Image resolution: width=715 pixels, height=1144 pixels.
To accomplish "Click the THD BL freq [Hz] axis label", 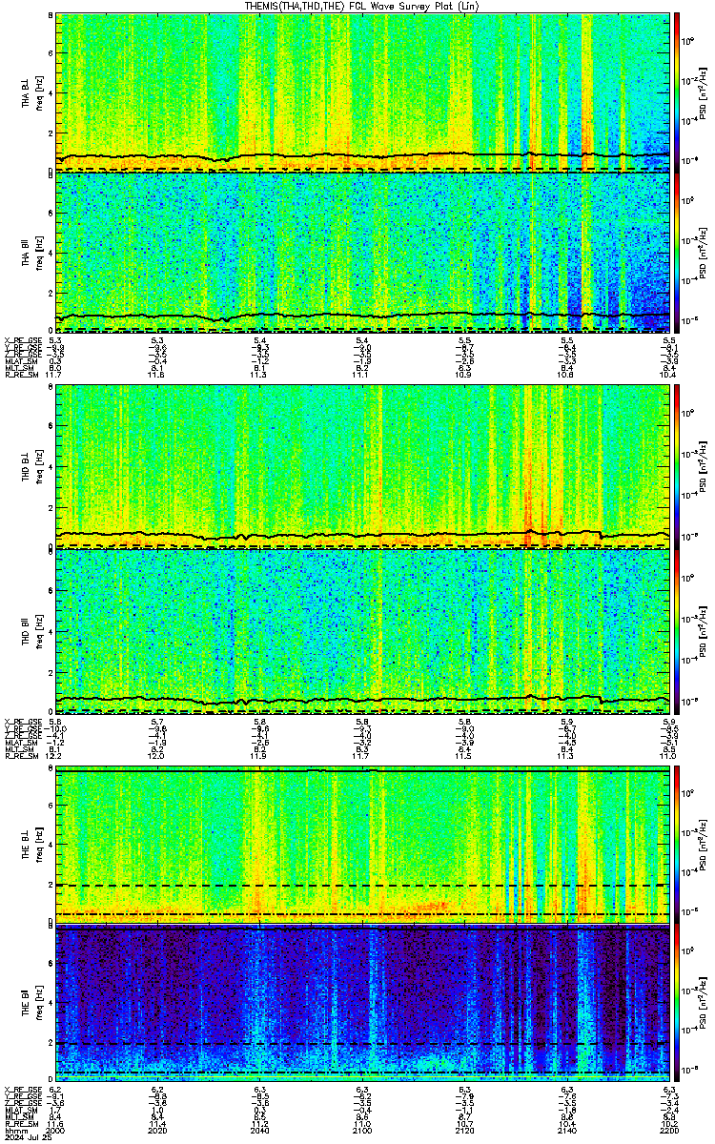I will [38, 467].
